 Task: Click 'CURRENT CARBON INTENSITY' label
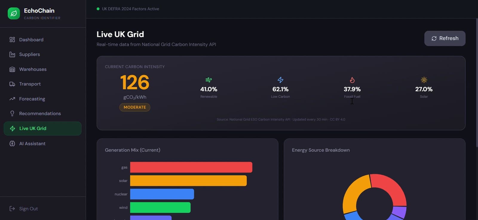(x=135, y=67)
